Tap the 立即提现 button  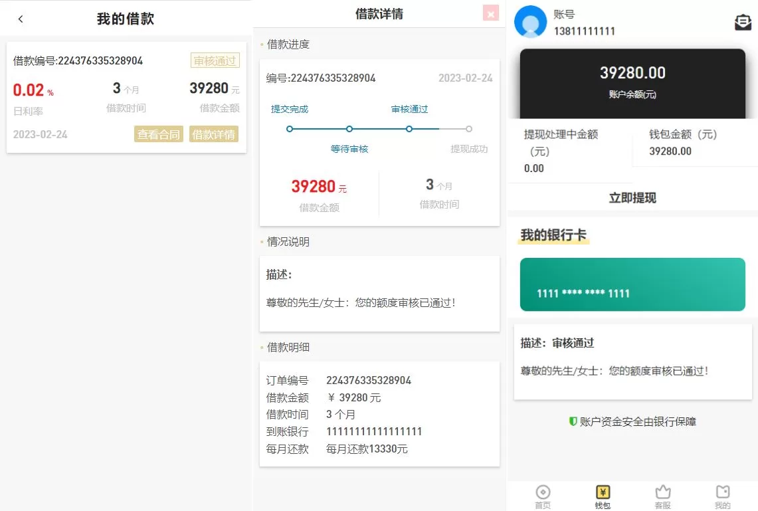pyautogui.click(x=632, y=198)
